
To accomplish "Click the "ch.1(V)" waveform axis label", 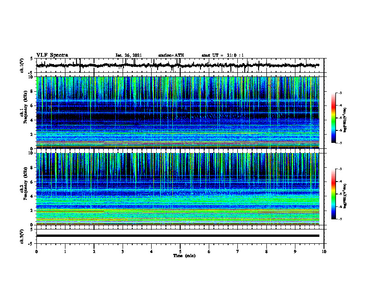I will (22, 65).
